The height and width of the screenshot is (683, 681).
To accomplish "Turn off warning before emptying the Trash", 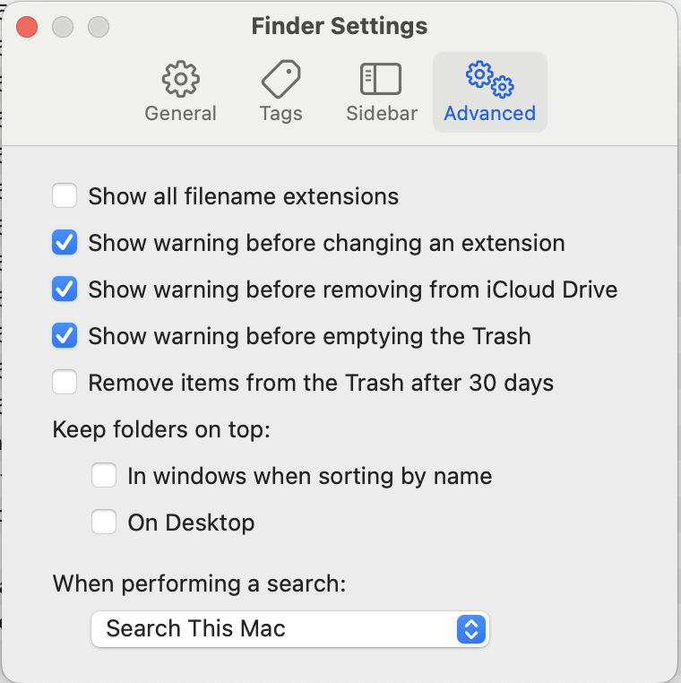I will coord(65,336).
